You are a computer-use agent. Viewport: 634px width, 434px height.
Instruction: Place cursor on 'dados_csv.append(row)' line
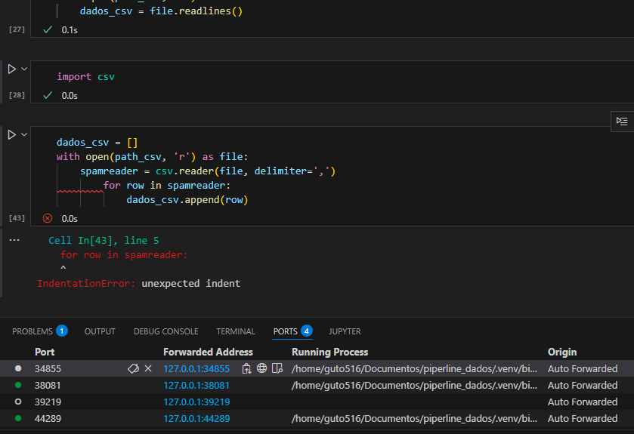click(187, 200)
